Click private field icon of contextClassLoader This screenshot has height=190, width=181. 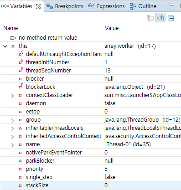(x=20, y=95)
